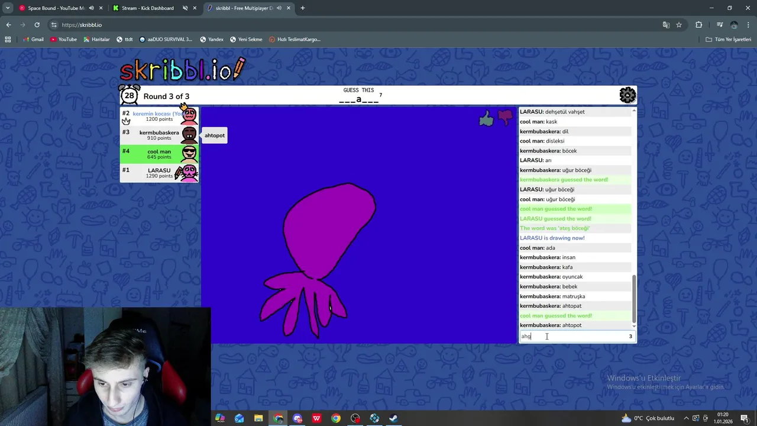This screenshot has width=757, height=426.
Task: Mute the Space Bound YouTube tab
Action: tap(91, 8)
